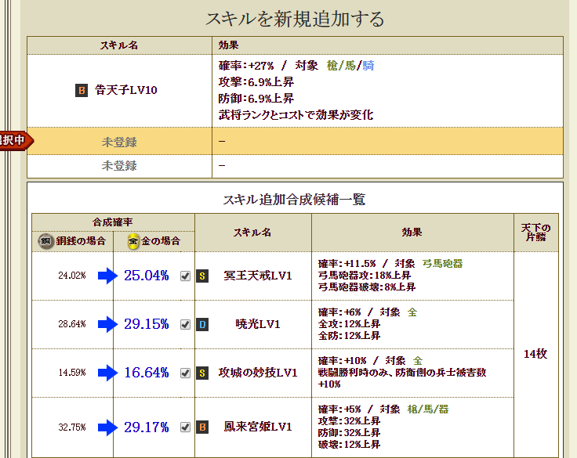Click the スキルを新規追加する title

pyautogui.click(x=295, y=19)
